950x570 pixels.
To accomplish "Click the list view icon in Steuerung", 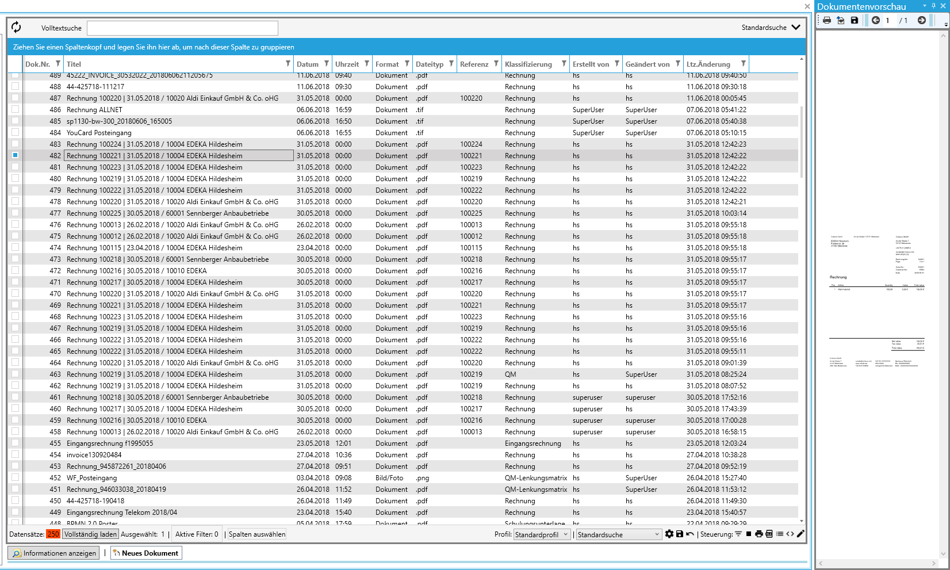I will point(780,534).
